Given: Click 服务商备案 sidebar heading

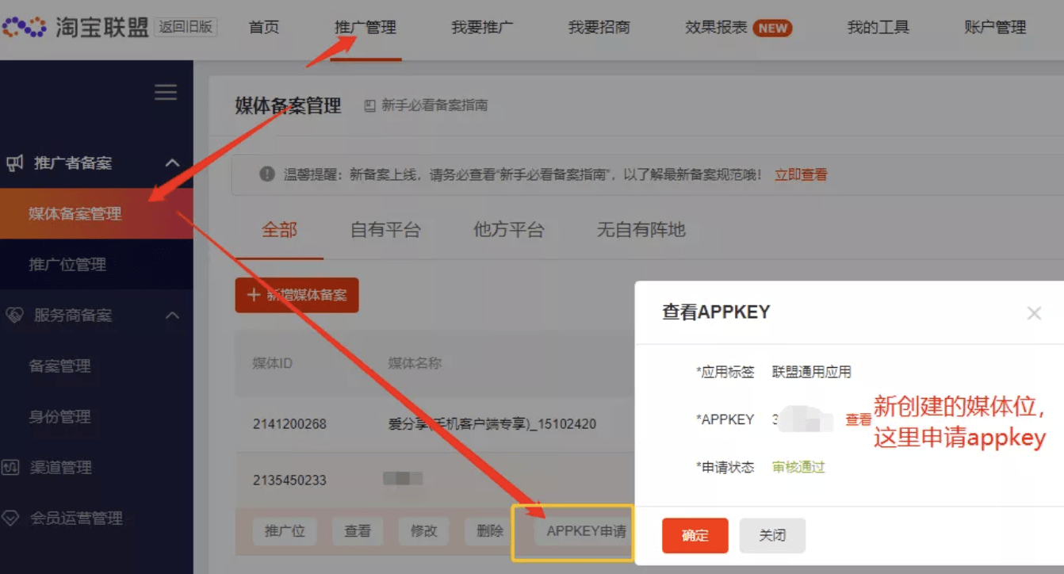Looking at the screenshot, I should (x=73, y=316).
